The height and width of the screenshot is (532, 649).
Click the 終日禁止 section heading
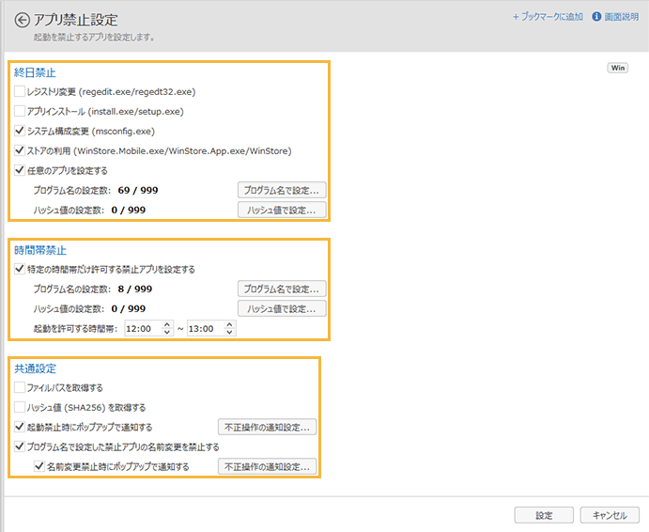tap(35, 73)
